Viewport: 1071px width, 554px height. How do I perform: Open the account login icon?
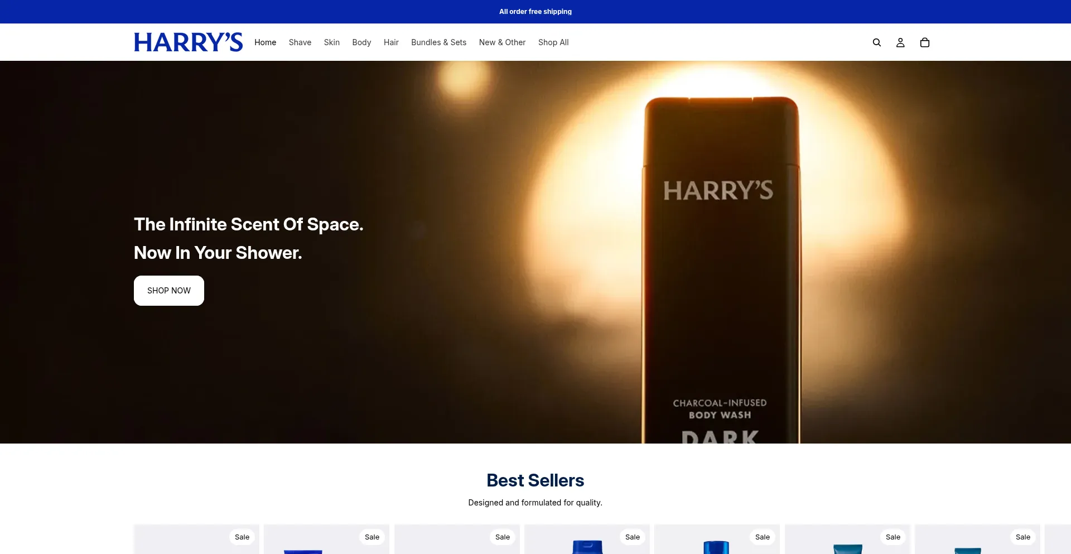(900, 42)
